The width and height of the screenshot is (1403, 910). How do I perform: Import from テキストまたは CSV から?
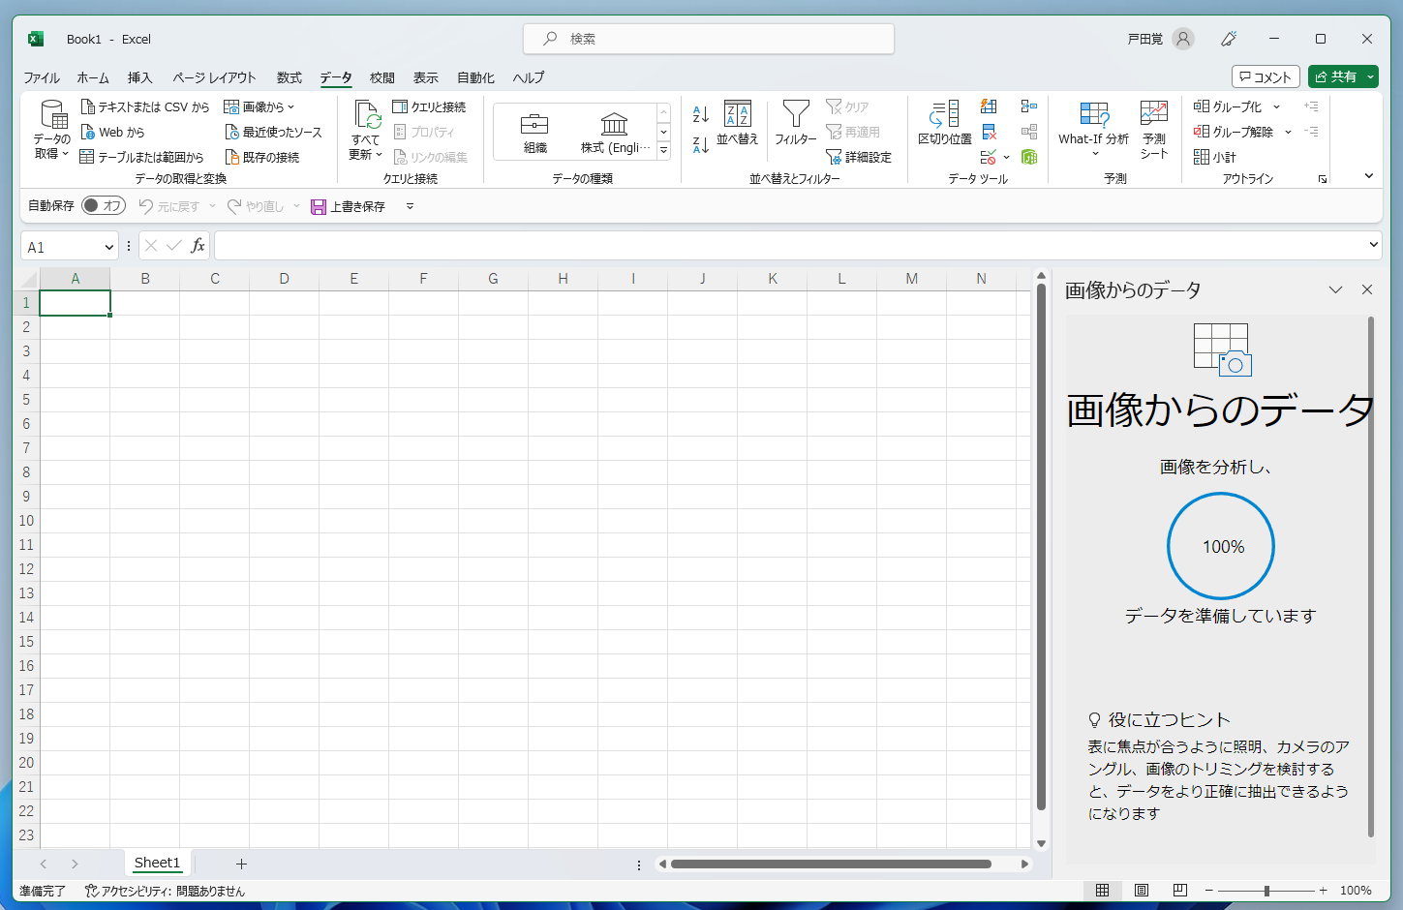click(x=145, y=106)
